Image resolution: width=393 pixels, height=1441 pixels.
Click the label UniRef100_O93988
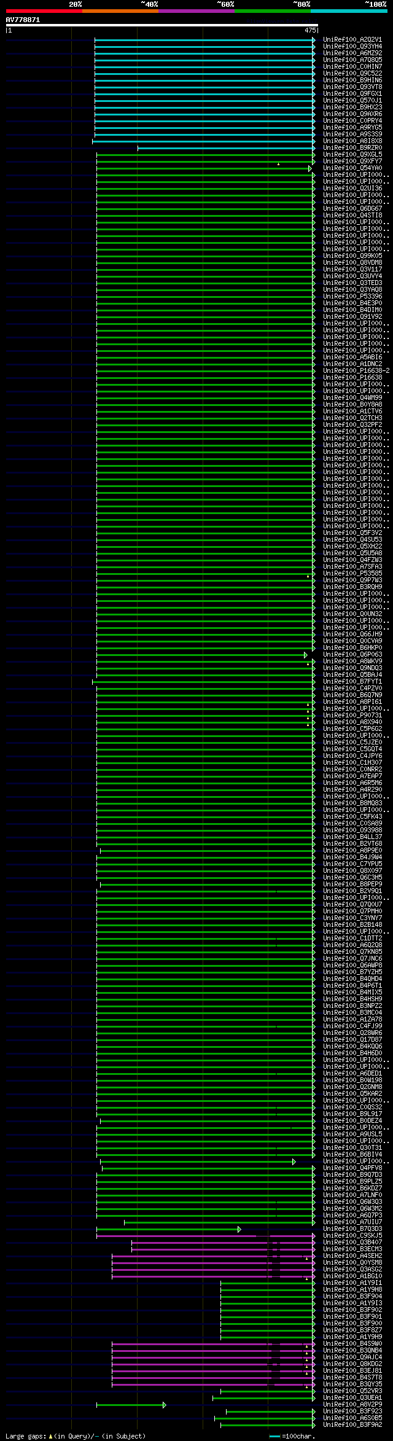point(352,830)
